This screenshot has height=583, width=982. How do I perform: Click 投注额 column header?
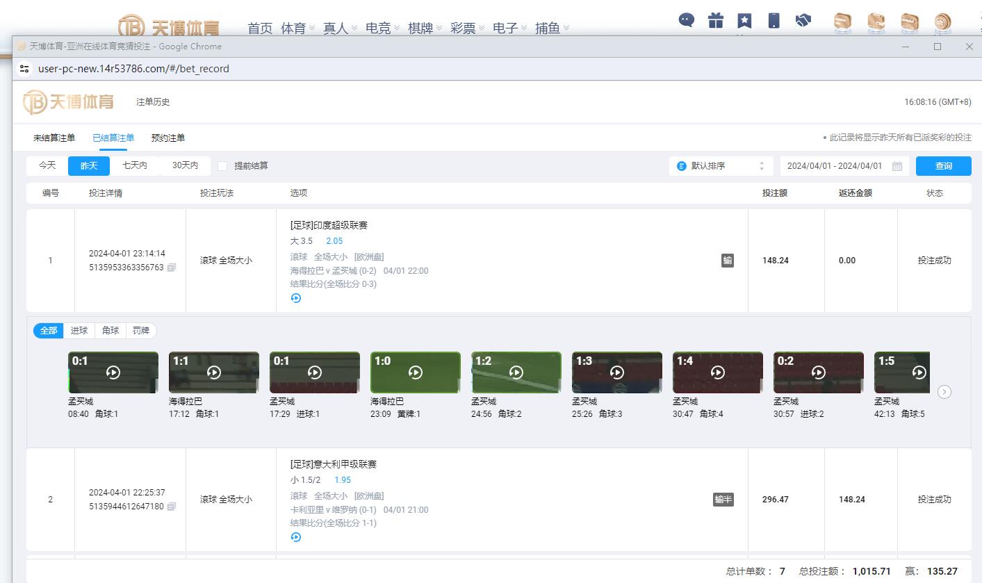[775, 193]
